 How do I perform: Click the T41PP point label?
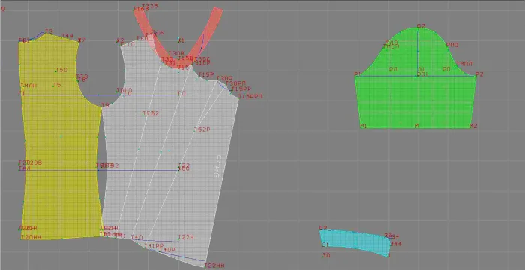[154, 245]
